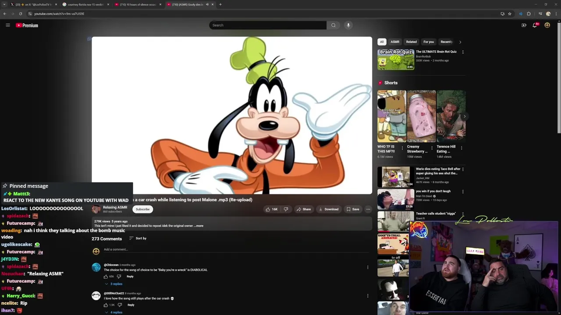This screenshot has height=315, width=561.
Task: Open options for ULTIMATE Brain Rot Quiz video
Action: click(463, 52)
